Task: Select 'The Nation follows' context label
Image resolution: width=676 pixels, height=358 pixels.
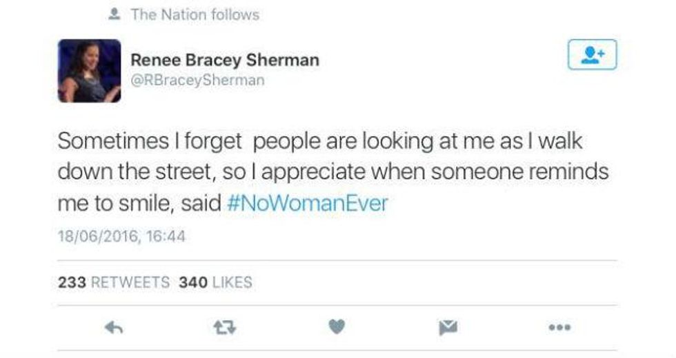Action: (195, 14)
